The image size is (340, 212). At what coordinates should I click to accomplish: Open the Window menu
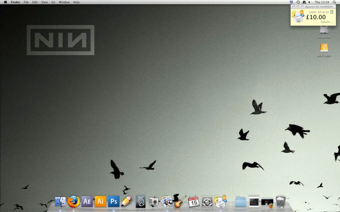pyautogui.click(x=64, y=2)
